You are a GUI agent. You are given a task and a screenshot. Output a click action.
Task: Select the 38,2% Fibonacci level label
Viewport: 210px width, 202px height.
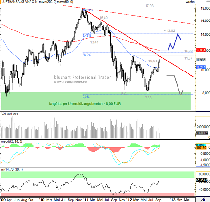[87, 55]
